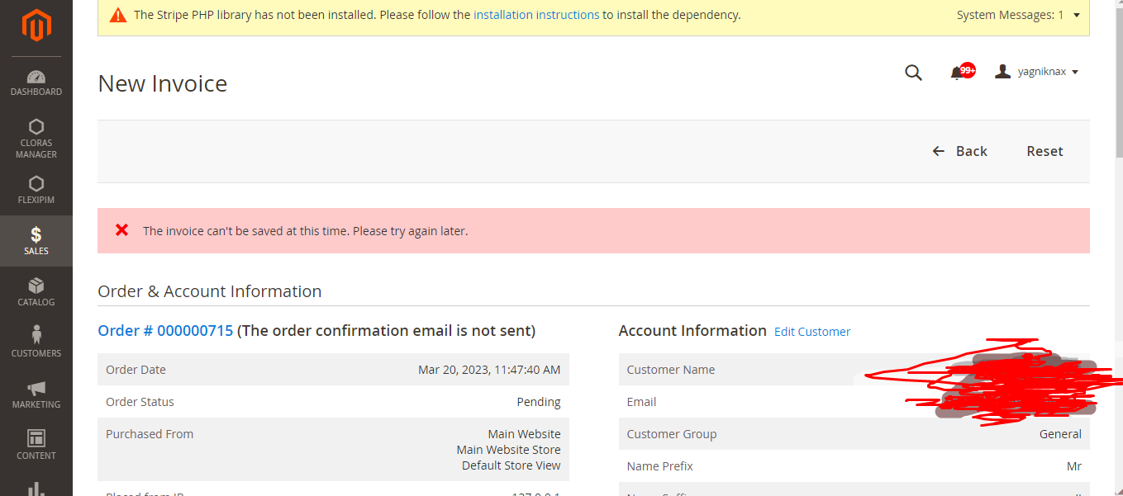Viewport: 1123px width, 496px height.
Task: Click the Magento logo in the sidebar
Action: point(36,25)
